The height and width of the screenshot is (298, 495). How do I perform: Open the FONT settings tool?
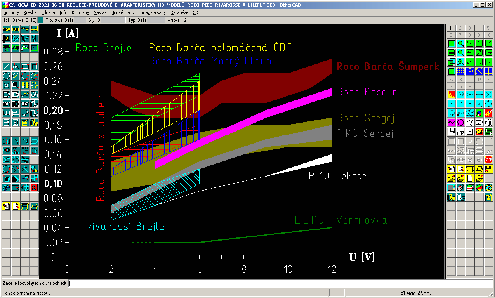point(16,29)
